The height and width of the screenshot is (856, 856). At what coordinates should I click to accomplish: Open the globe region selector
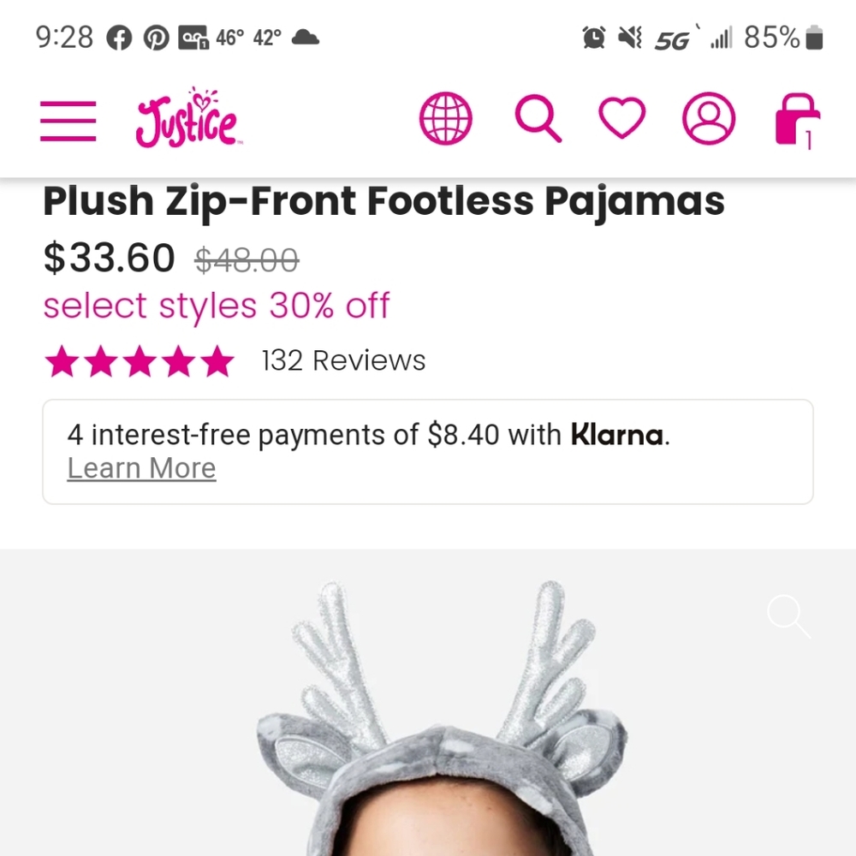click(x=445, y=118)
